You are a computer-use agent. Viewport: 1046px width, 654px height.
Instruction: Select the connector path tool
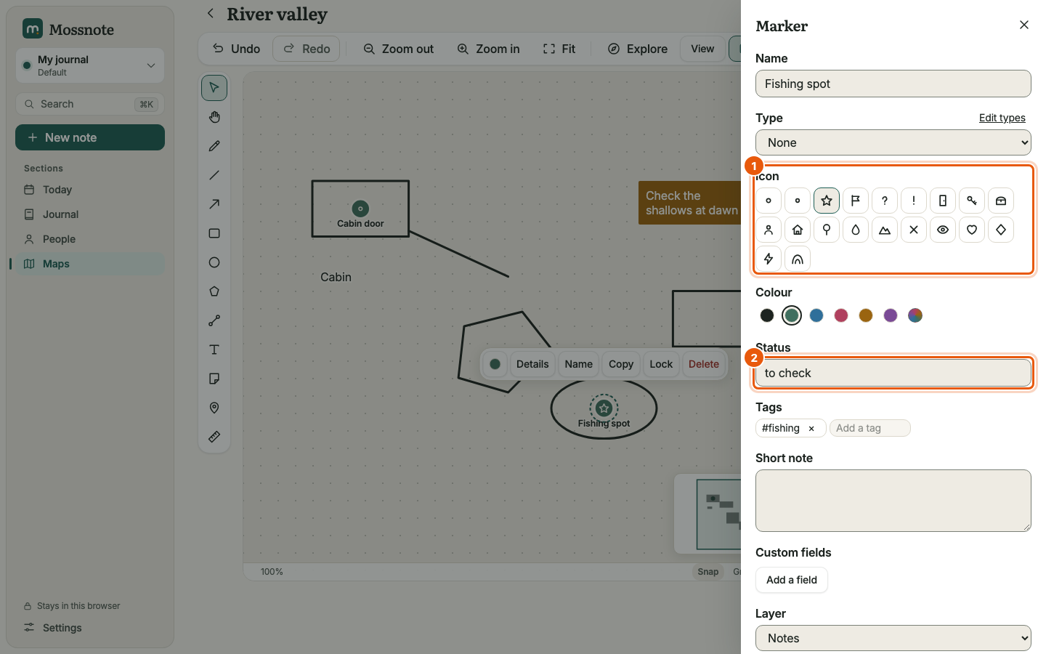[214, 320]
